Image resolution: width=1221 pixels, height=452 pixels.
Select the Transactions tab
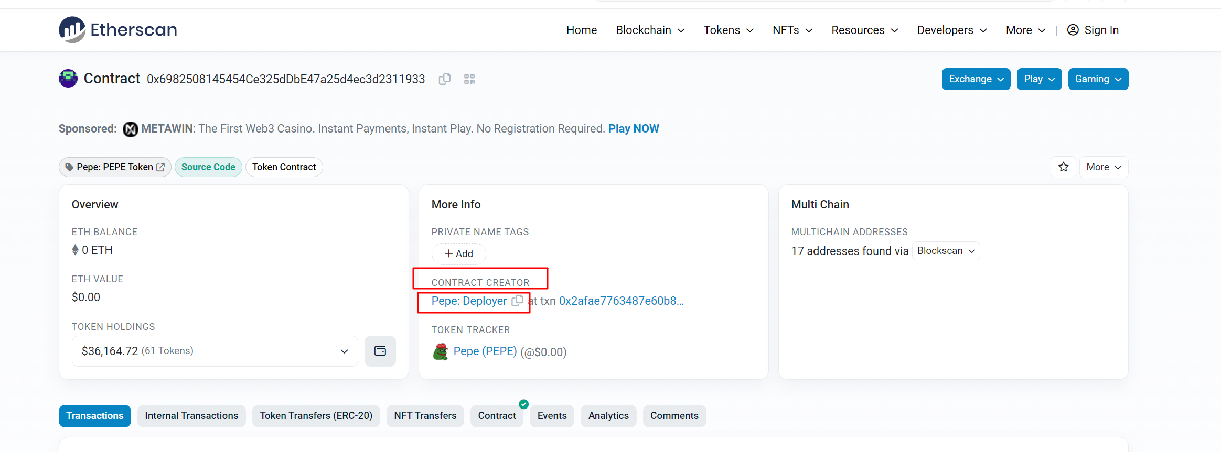pyautogui.click(x=95, y=416)
